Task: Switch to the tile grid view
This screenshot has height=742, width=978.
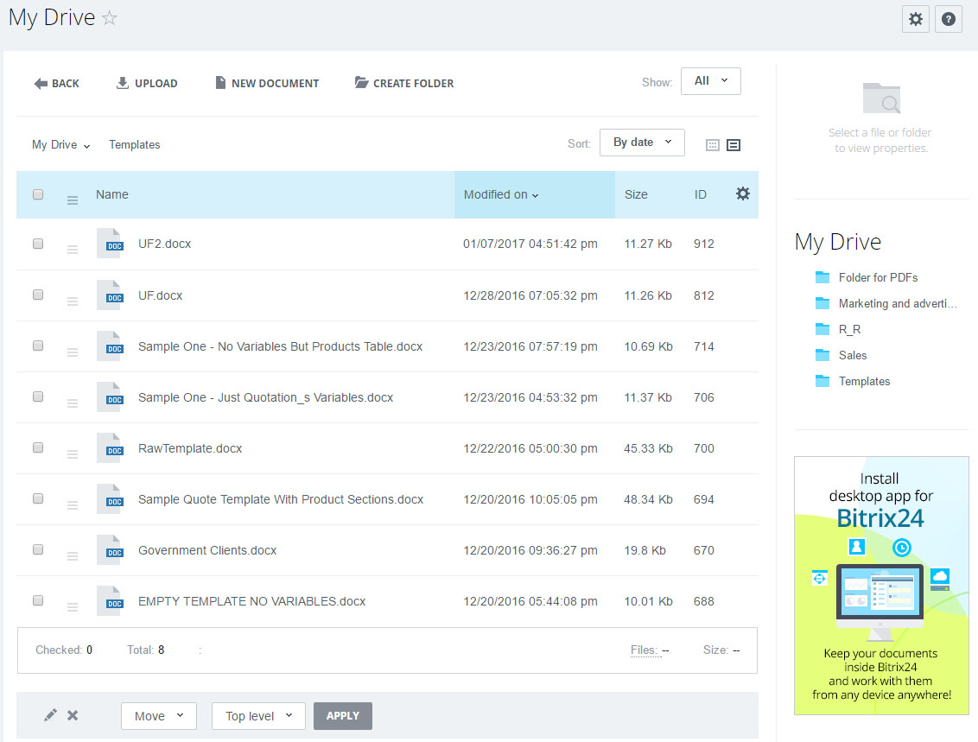Action: click(713, 145)
